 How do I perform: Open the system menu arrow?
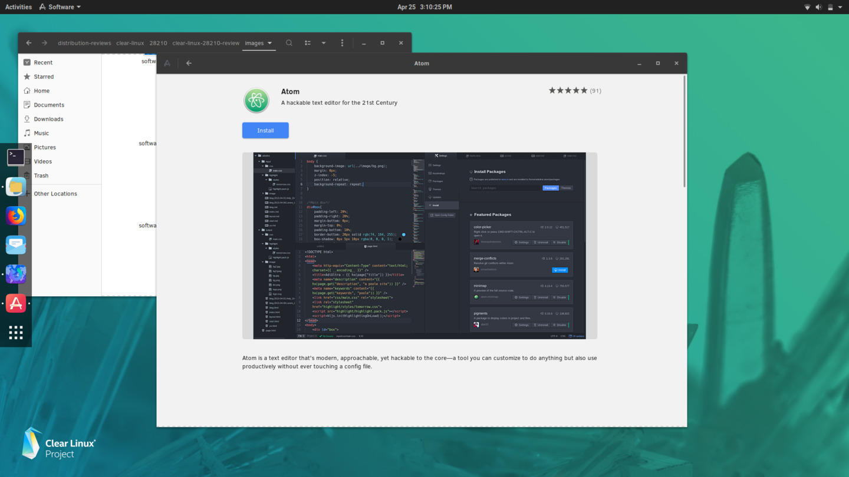click(x=840, y=7)
